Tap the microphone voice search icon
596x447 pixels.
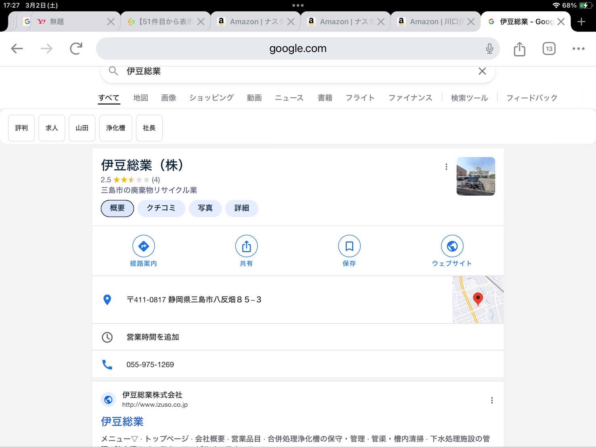(x=489, y=48)
